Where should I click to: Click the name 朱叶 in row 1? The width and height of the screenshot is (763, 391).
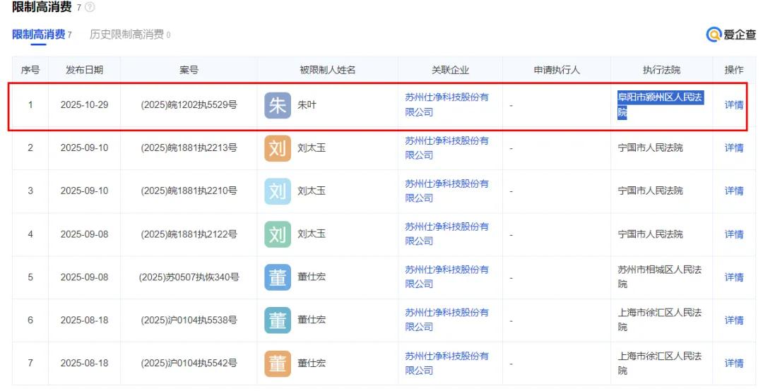coord(307,105)
